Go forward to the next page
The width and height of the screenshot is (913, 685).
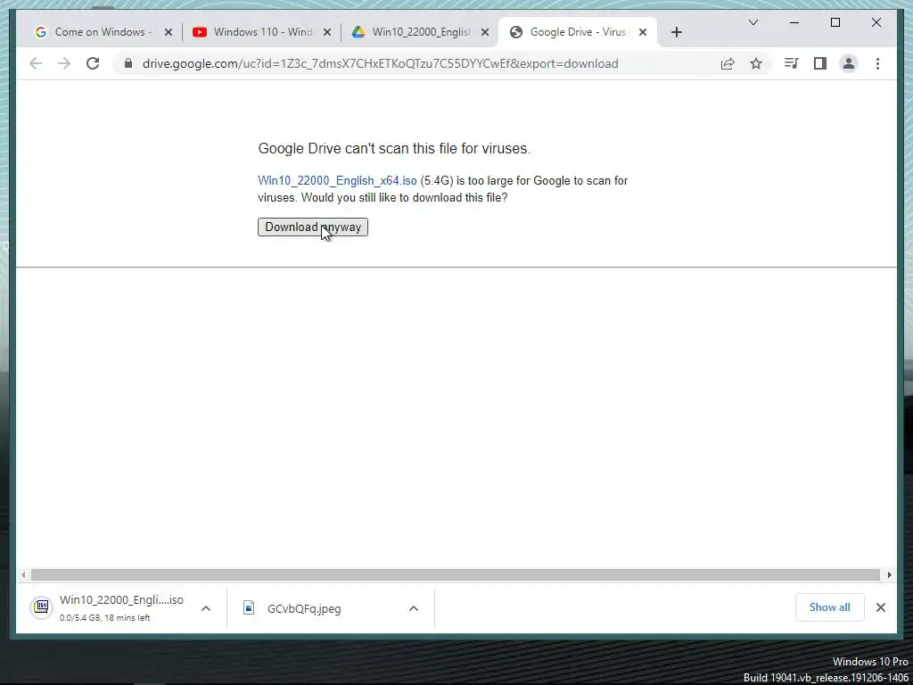coord(64,63)
